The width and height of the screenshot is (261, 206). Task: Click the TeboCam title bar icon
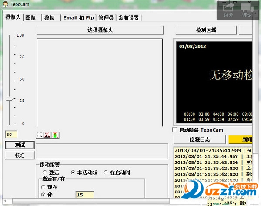tap(6, 4)
